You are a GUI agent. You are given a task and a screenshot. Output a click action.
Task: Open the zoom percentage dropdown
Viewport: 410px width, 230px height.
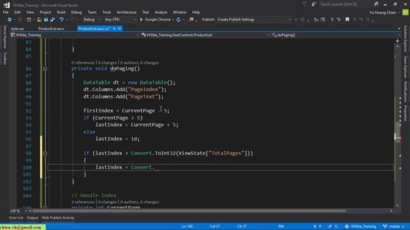26,211
